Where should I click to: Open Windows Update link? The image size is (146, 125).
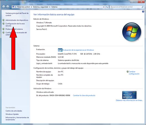tap(12, 114)
